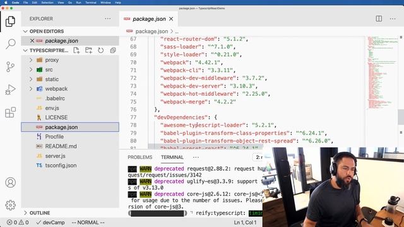
Task: Open the Source Control view icon
Action: click(10, 67)
